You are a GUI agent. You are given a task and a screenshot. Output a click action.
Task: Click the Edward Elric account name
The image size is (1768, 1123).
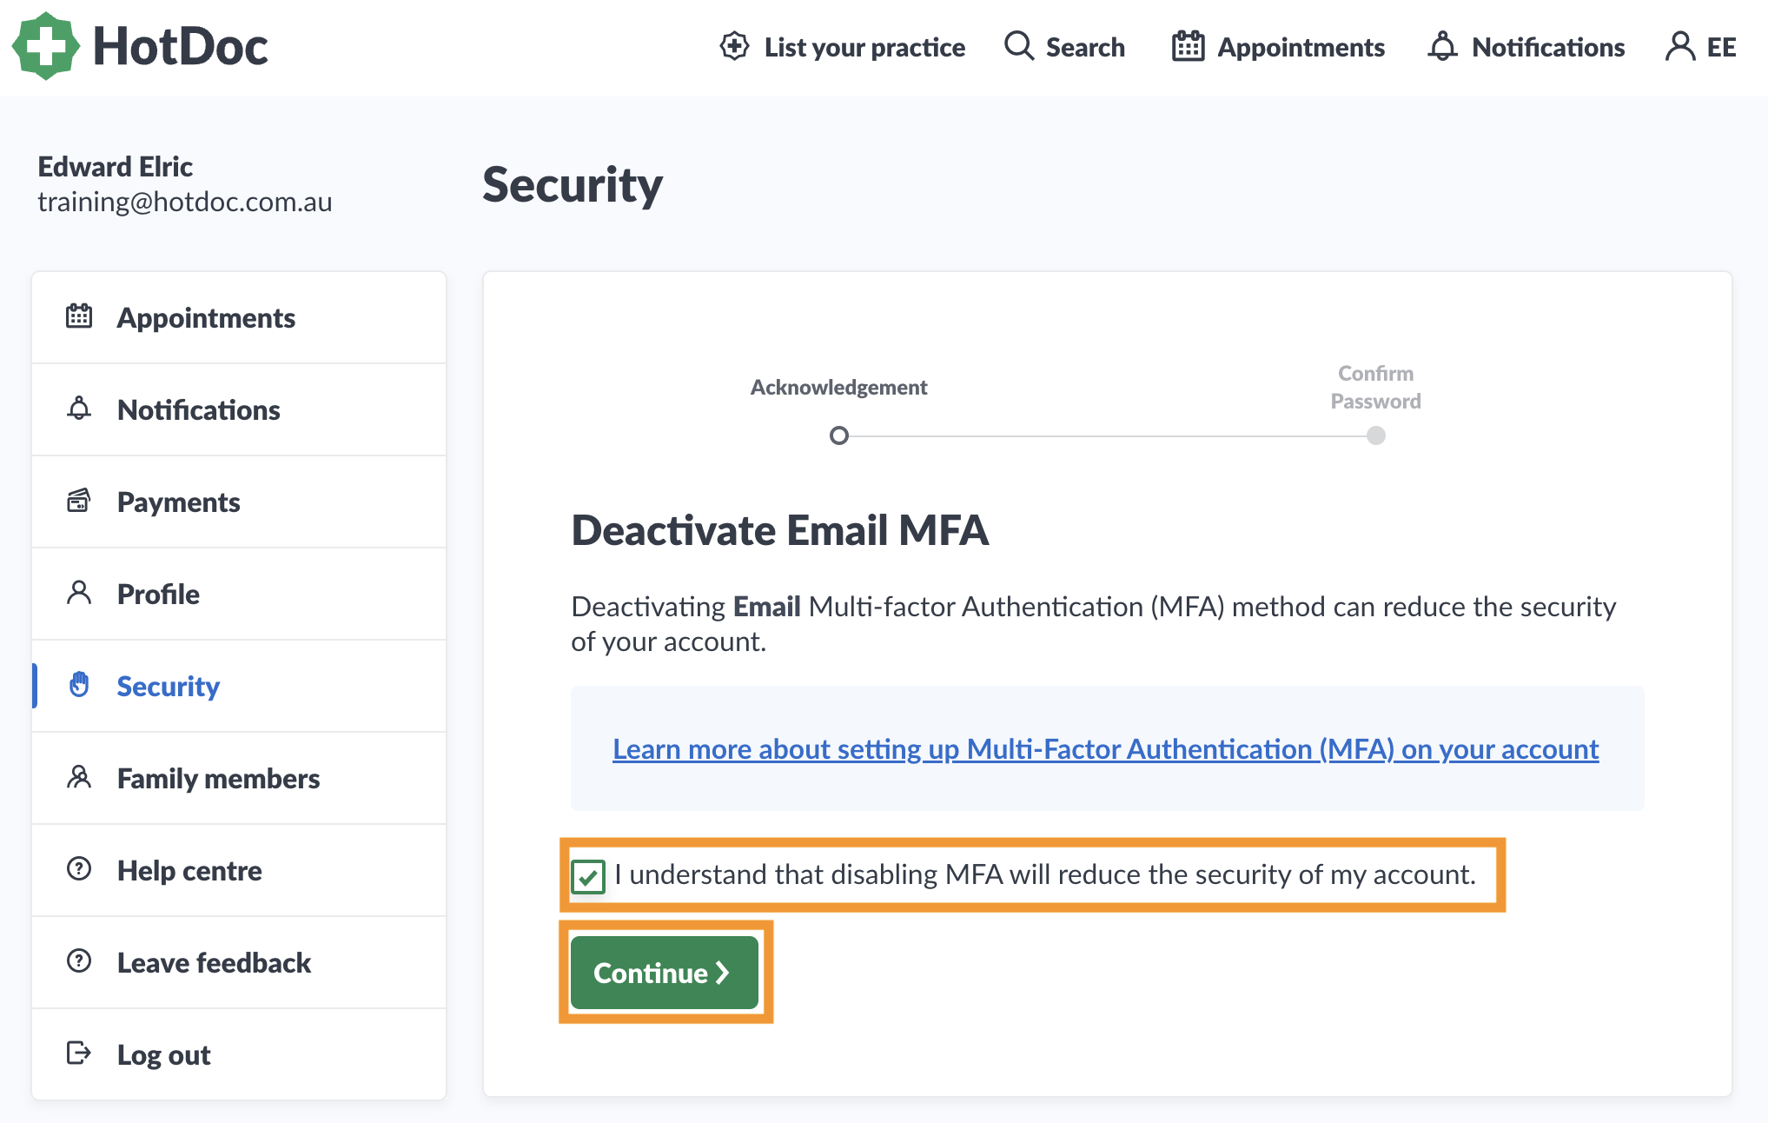(x=115, y=167)
